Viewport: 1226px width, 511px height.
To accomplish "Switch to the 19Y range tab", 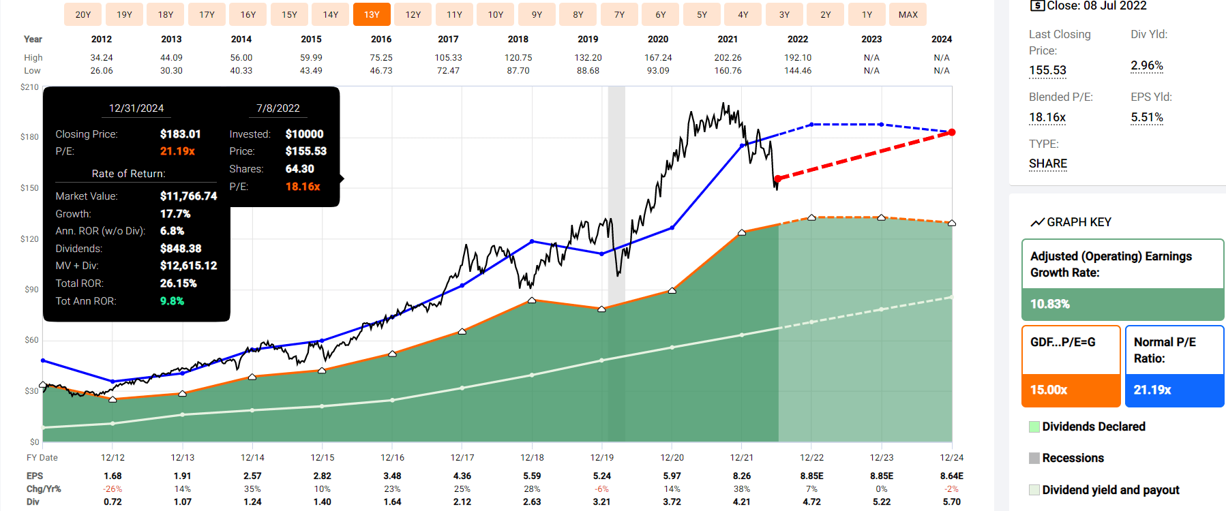I will (x=124, y=14).
